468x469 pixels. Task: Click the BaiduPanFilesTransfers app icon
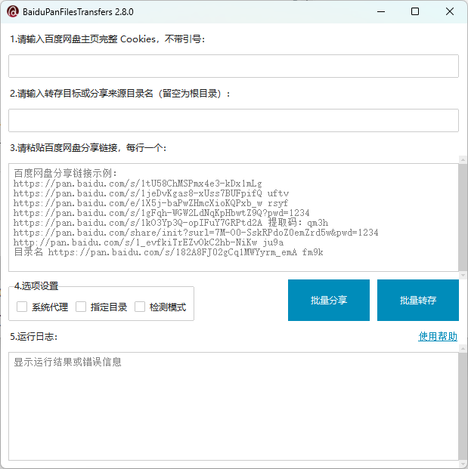13,11
